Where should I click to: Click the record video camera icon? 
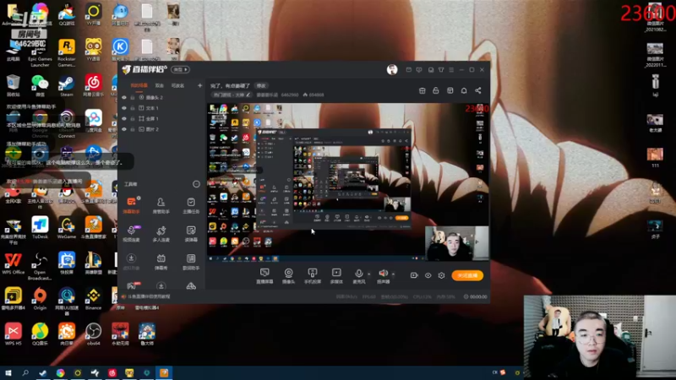(x=414, y=275)
